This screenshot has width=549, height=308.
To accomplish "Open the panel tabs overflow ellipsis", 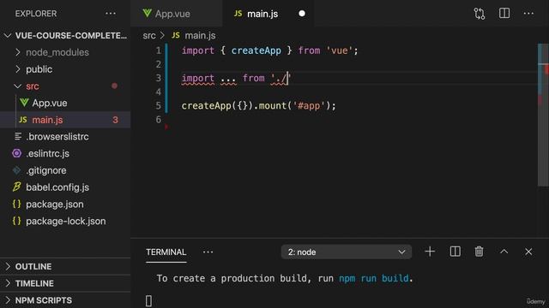I will coord(208,252).
